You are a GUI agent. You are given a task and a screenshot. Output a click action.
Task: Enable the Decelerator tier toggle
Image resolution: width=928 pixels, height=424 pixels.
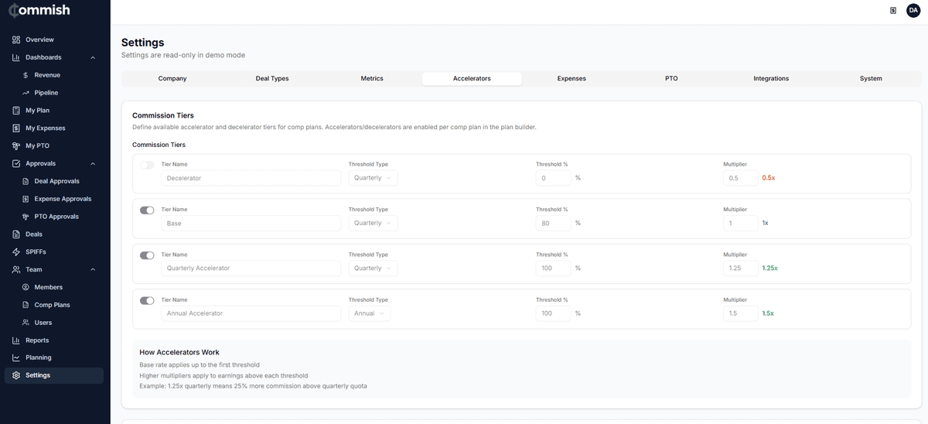147,165
